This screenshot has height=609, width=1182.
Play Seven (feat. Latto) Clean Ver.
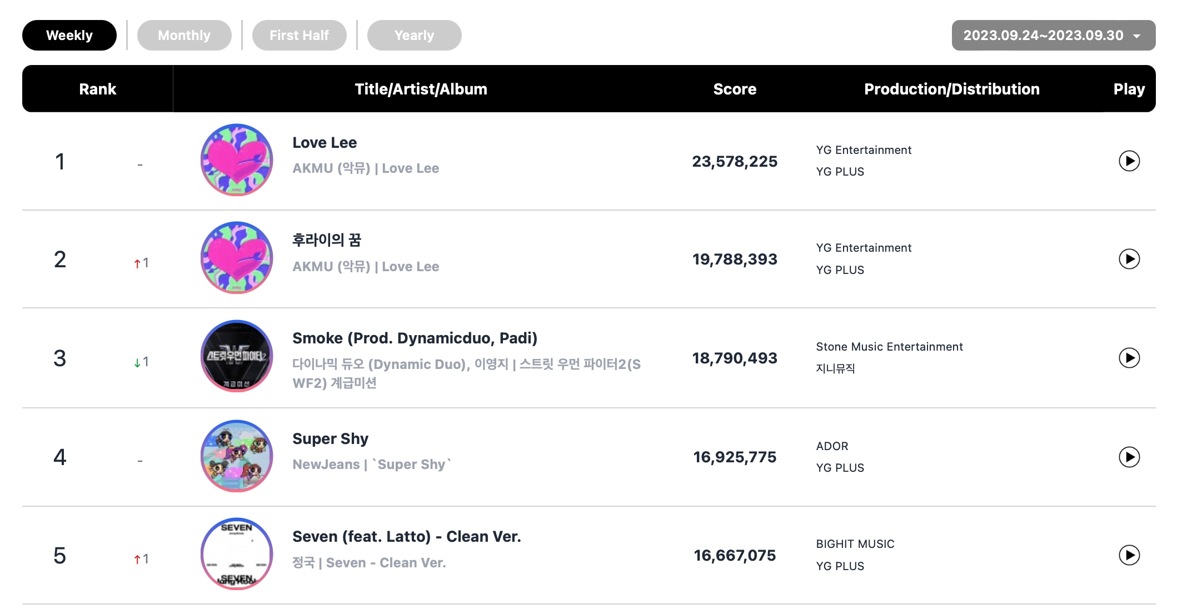point(1129,555)
